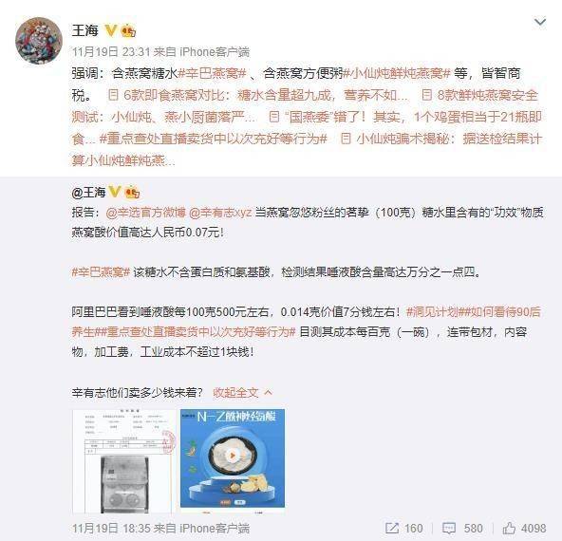Open the #辛巴燕窝# hashtag in top post
This screenshot has height=541, width=562.
212,73
